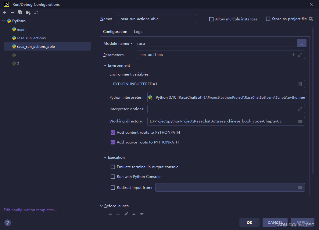The image size is (319, 230).
Task: Close the Run/Debug Configurations dialog
Action: click(x=311, y=4)
